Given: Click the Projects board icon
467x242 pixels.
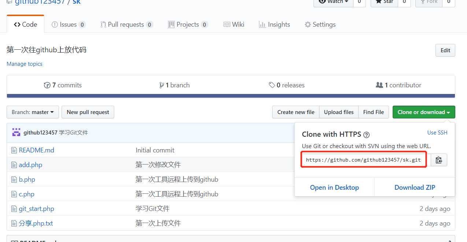Looking at the screenshot, I should click(171, 24).
